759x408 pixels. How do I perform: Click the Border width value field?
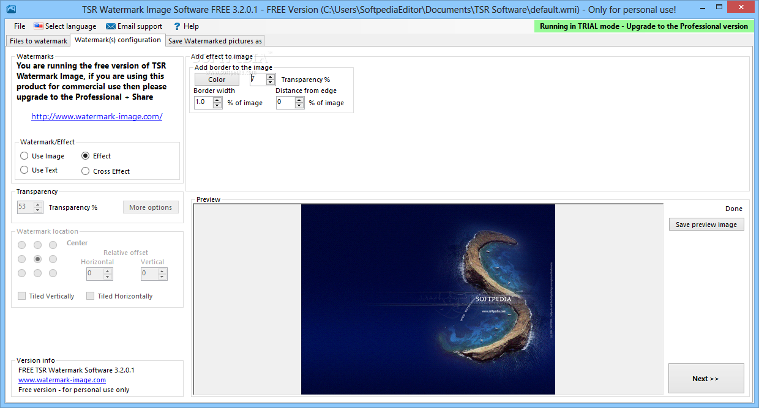pyautogui.click(x=203, y=103)
